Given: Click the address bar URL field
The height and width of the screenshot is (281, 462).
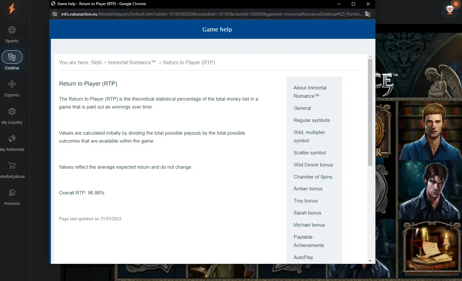Looking at the screenshot, I should click(x=212, y=14).
